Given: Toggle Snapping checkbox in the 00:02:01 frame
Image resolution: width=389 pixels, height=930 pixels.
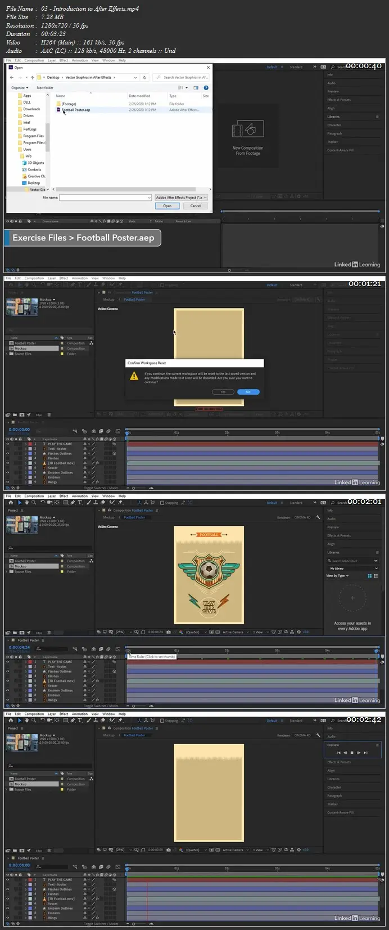Looking at the screenshot, I should coord(162,503).
